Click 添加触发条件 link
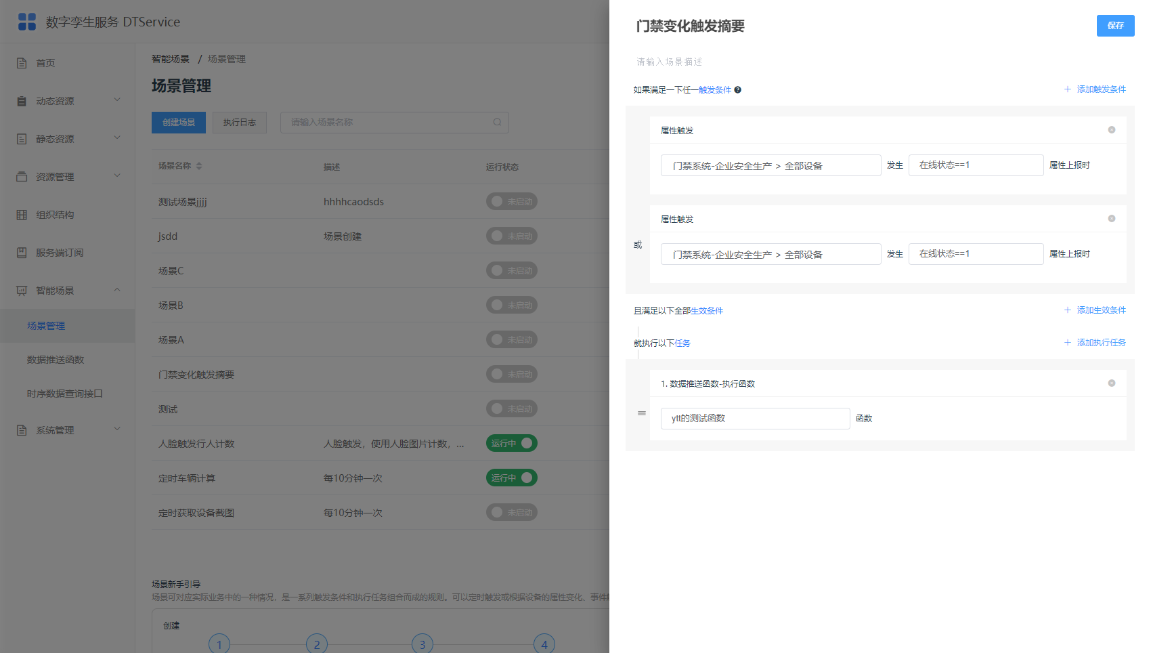 click(1095, 89)
